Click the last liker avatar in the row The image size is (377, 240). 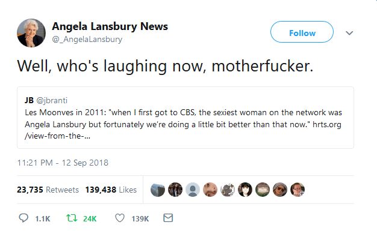click(298, 190)
